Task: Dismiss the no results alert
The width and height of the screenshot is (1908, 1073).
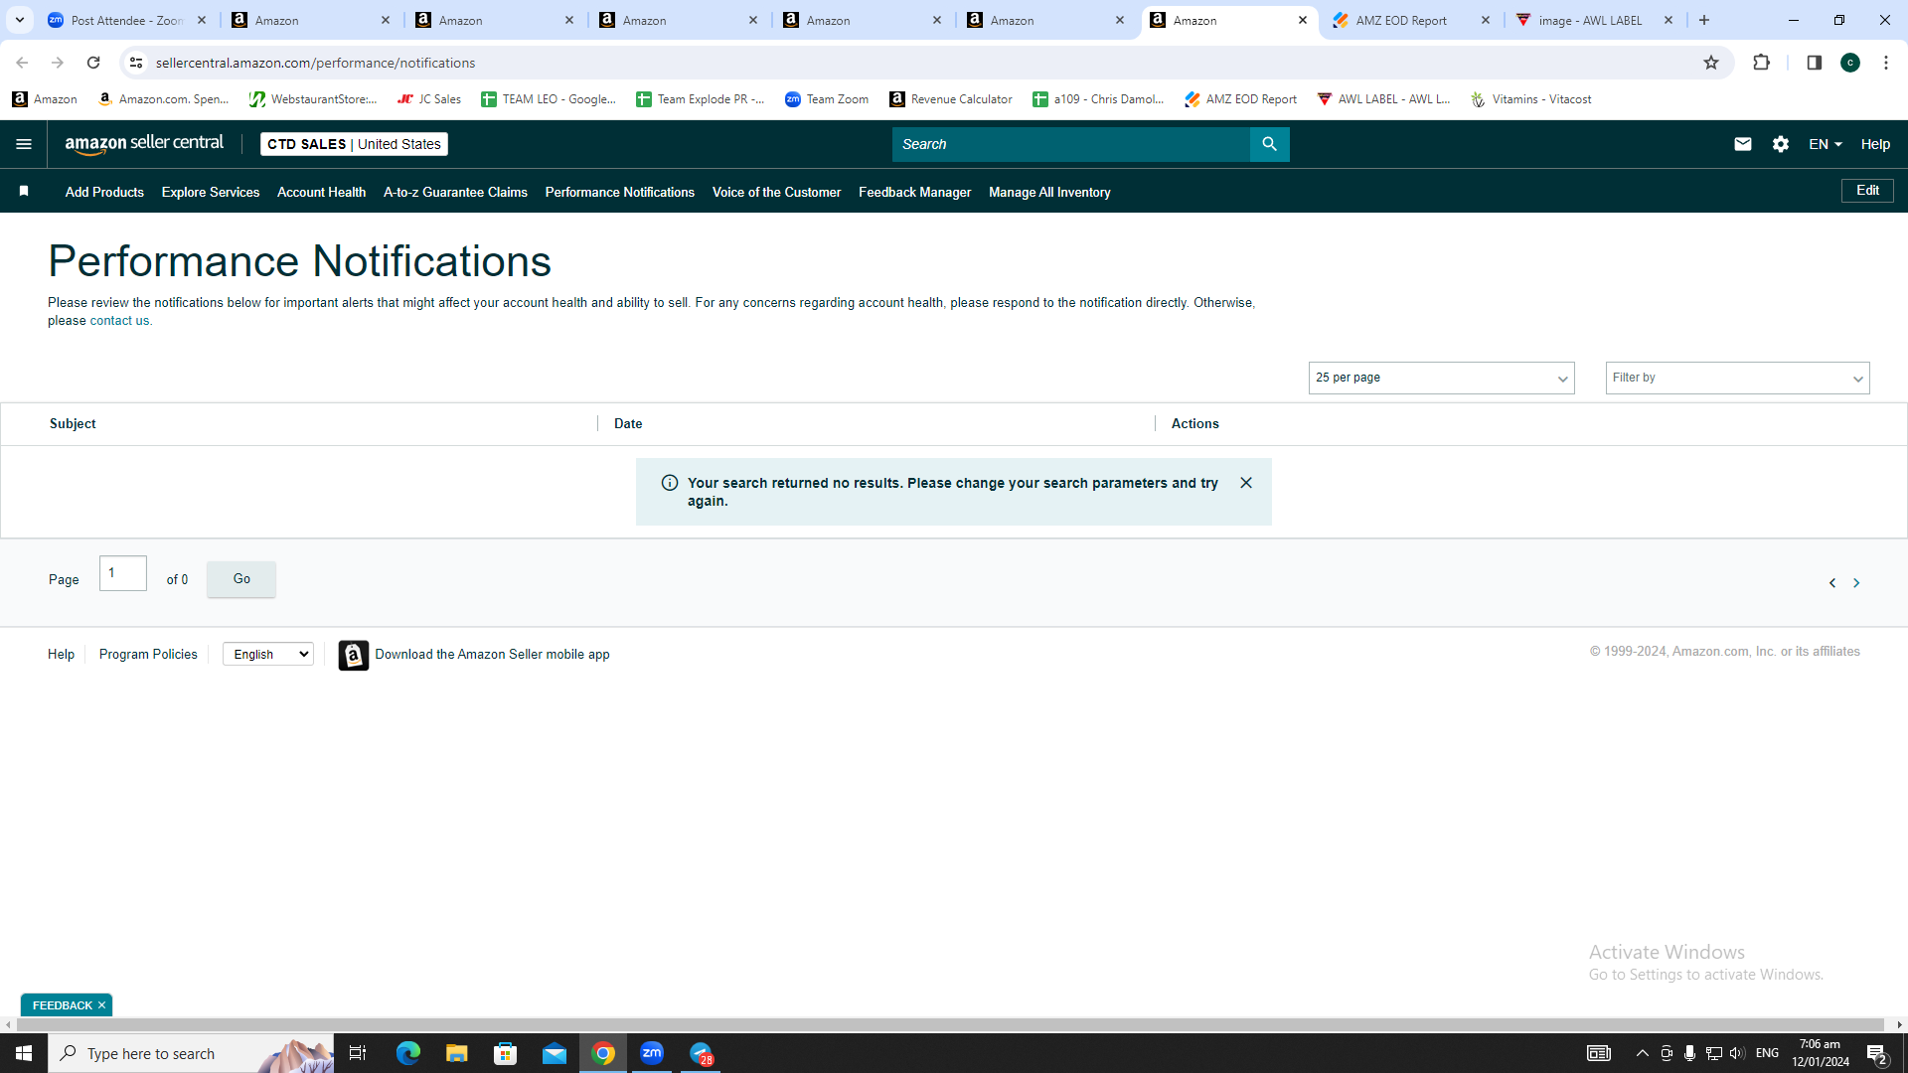Action: tap(1246, 483)
